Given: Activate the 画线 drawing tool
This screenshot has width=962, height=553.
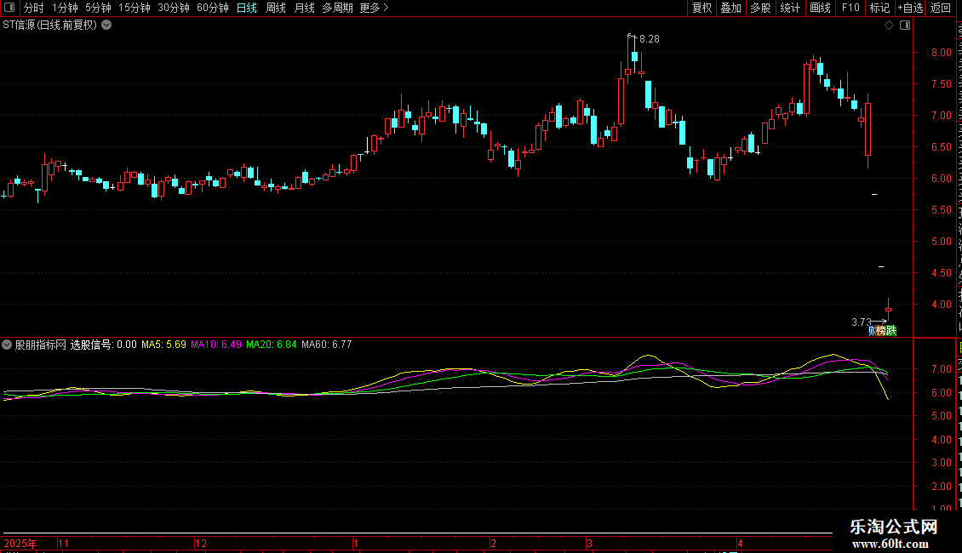Looking at the screenshot, I should pos(821,8).
